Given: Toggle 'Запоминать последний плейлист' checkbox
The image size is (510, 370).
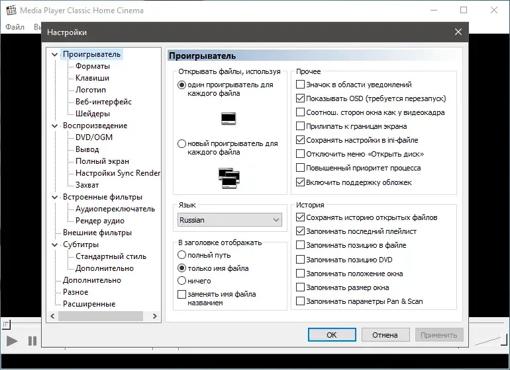Looking at the screenshot, I should [300, 231].
